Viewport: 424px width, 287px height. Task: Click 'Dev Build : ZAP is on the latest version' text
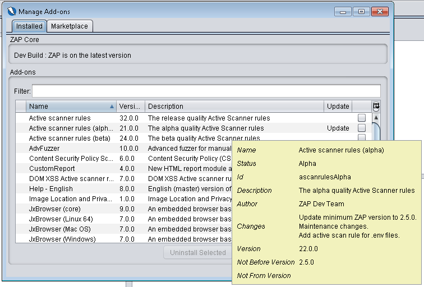[72, 55]
